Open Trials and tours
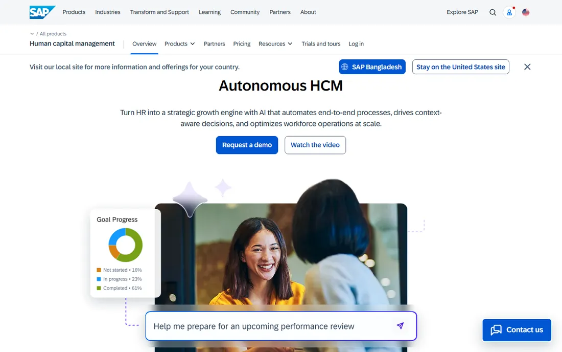This screenshot has height=352, width=562. (x=321, y=44)
